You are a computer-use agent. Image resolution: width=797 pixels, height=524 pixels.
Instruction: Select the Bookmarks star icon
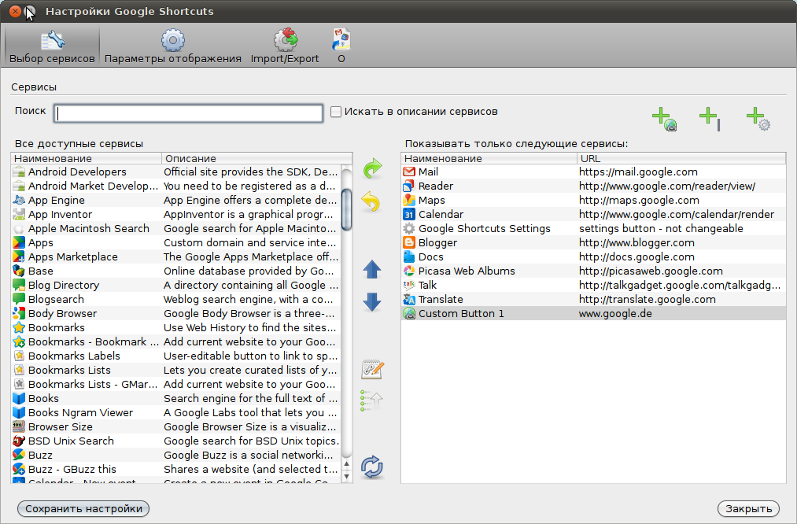[19, 328]
